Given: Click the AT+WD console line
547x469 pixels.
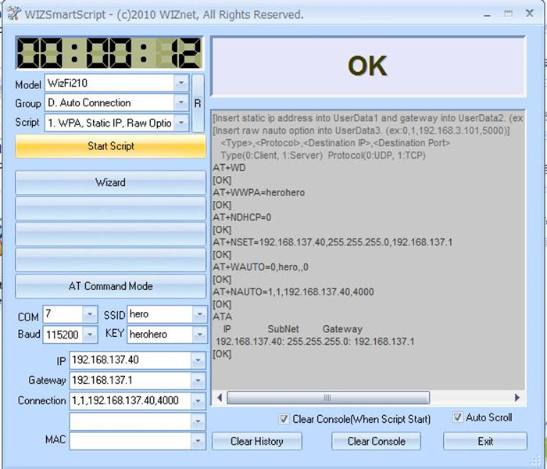Looking at the screenshot, I should pos(229,168).
